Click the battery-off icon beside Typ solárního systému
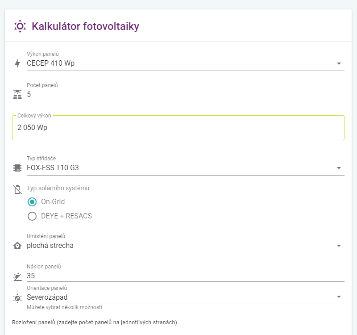Viewport: 357px width, 335px height. pos(17,189)
